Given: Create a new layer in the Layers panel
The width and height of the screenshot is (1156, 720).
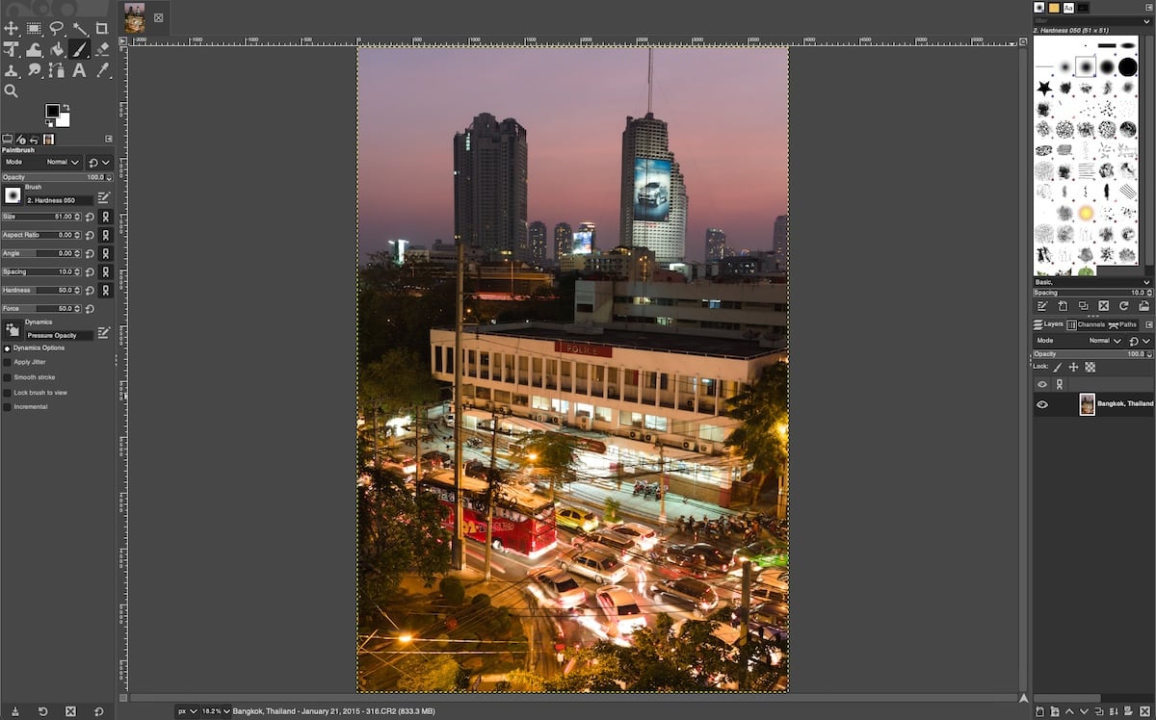Looking at the screenshot, I should [x=1040, y=712].
